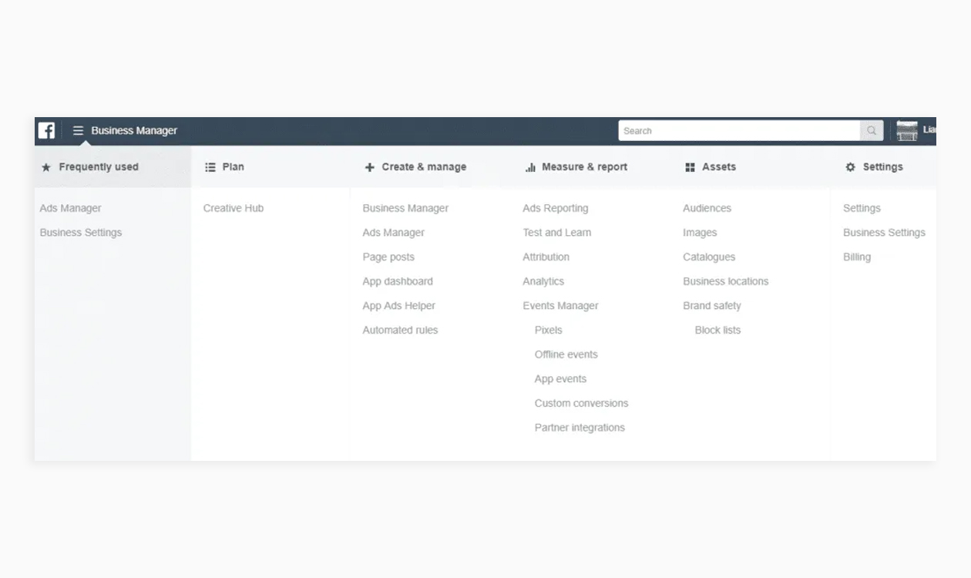Image resolution: width=971 pixels, height=578 pixels.
Task: Click the Facebook logo icon
Action: [47, 130]
